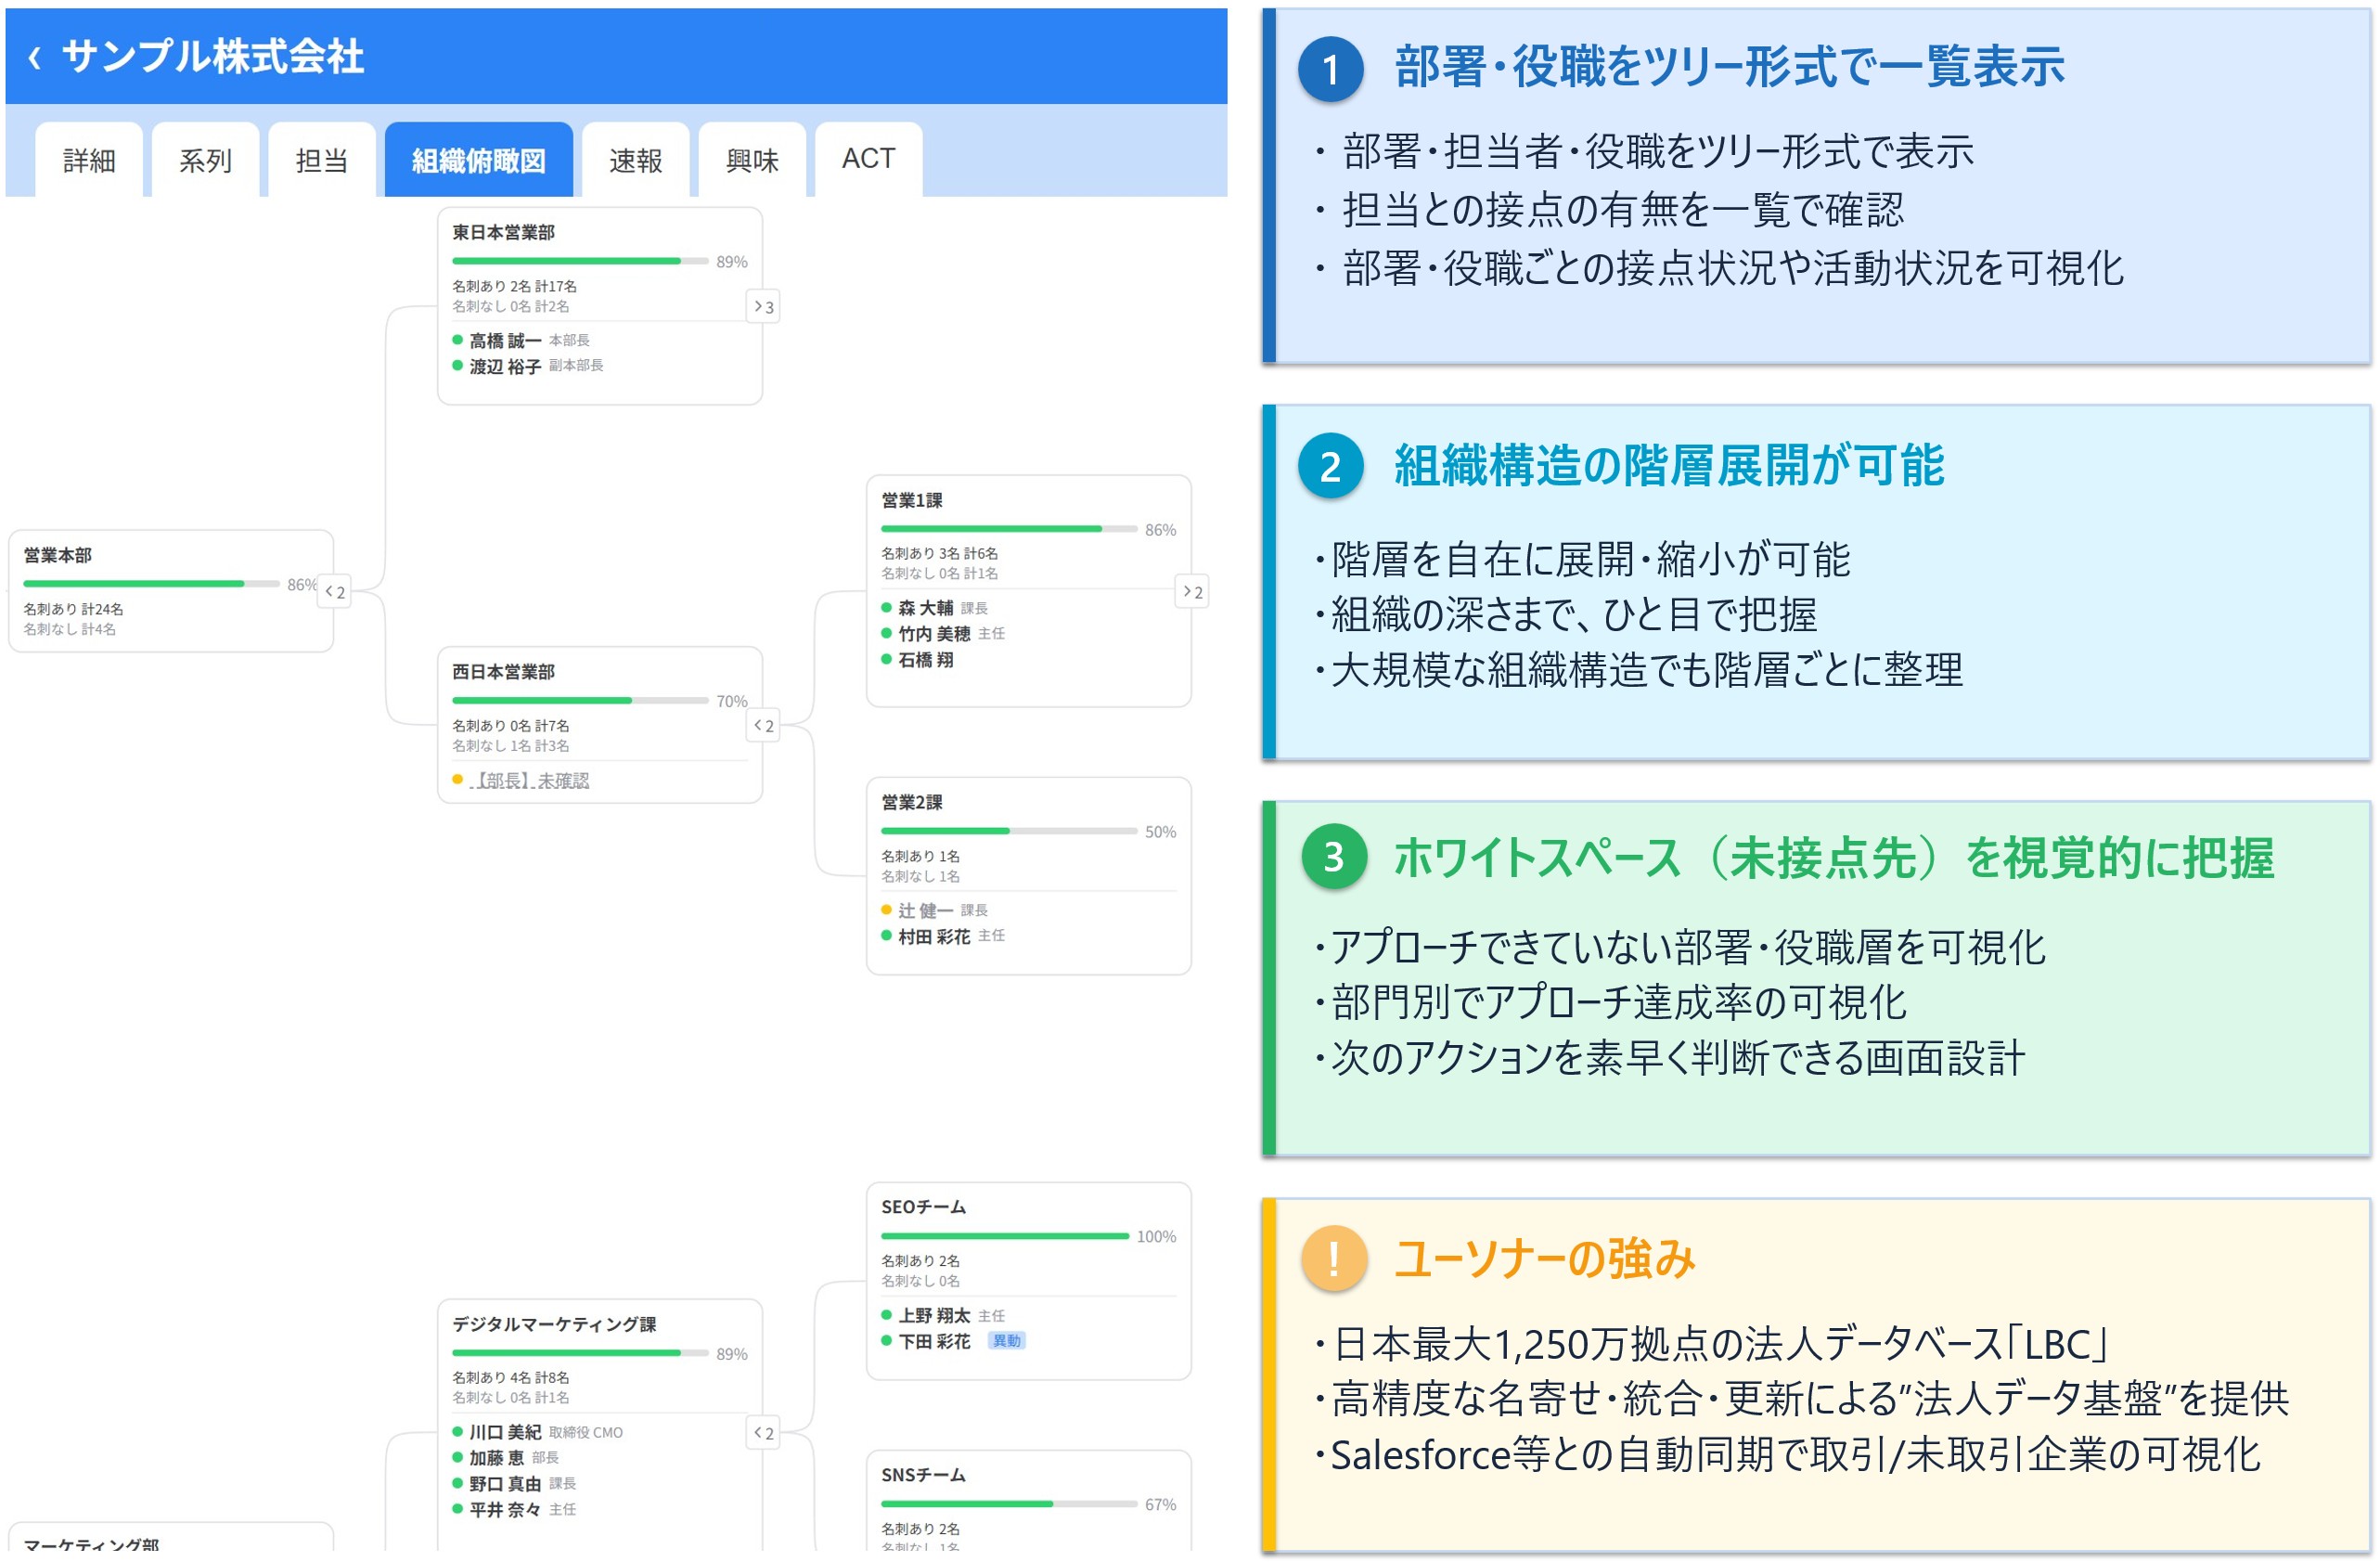Image resolution: width=2380 pixels, height=1562 pixels.
Task: Collapse 営業本部 child nodes
Action: (335, 592)
